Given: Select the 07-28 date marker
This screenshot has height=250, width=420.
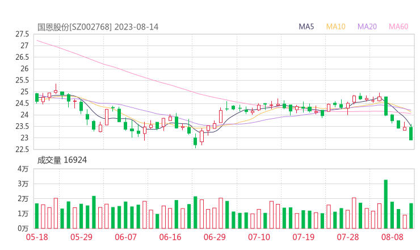Looking at the screenshot, I should (x=347, y=237).
